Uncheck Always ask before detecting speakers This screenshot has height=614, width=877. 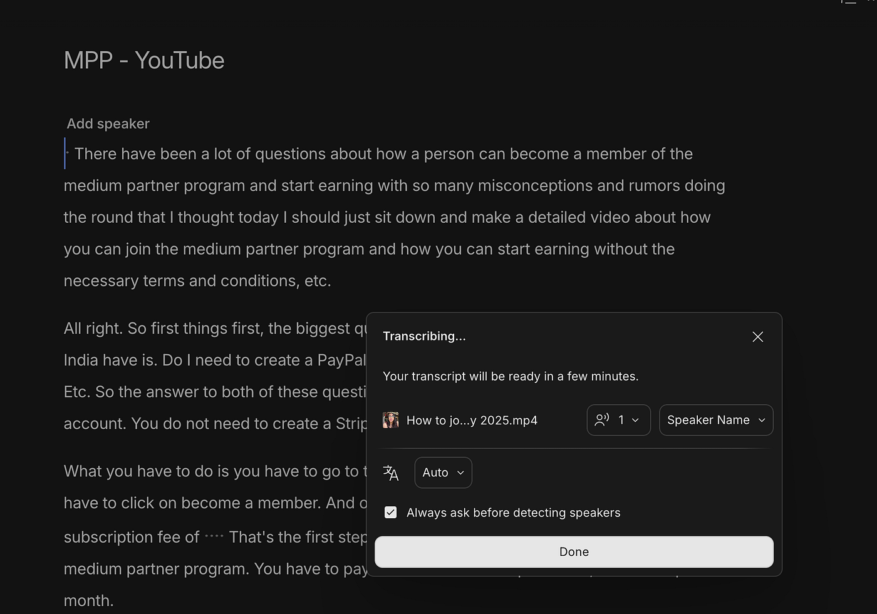pos(390,513)
